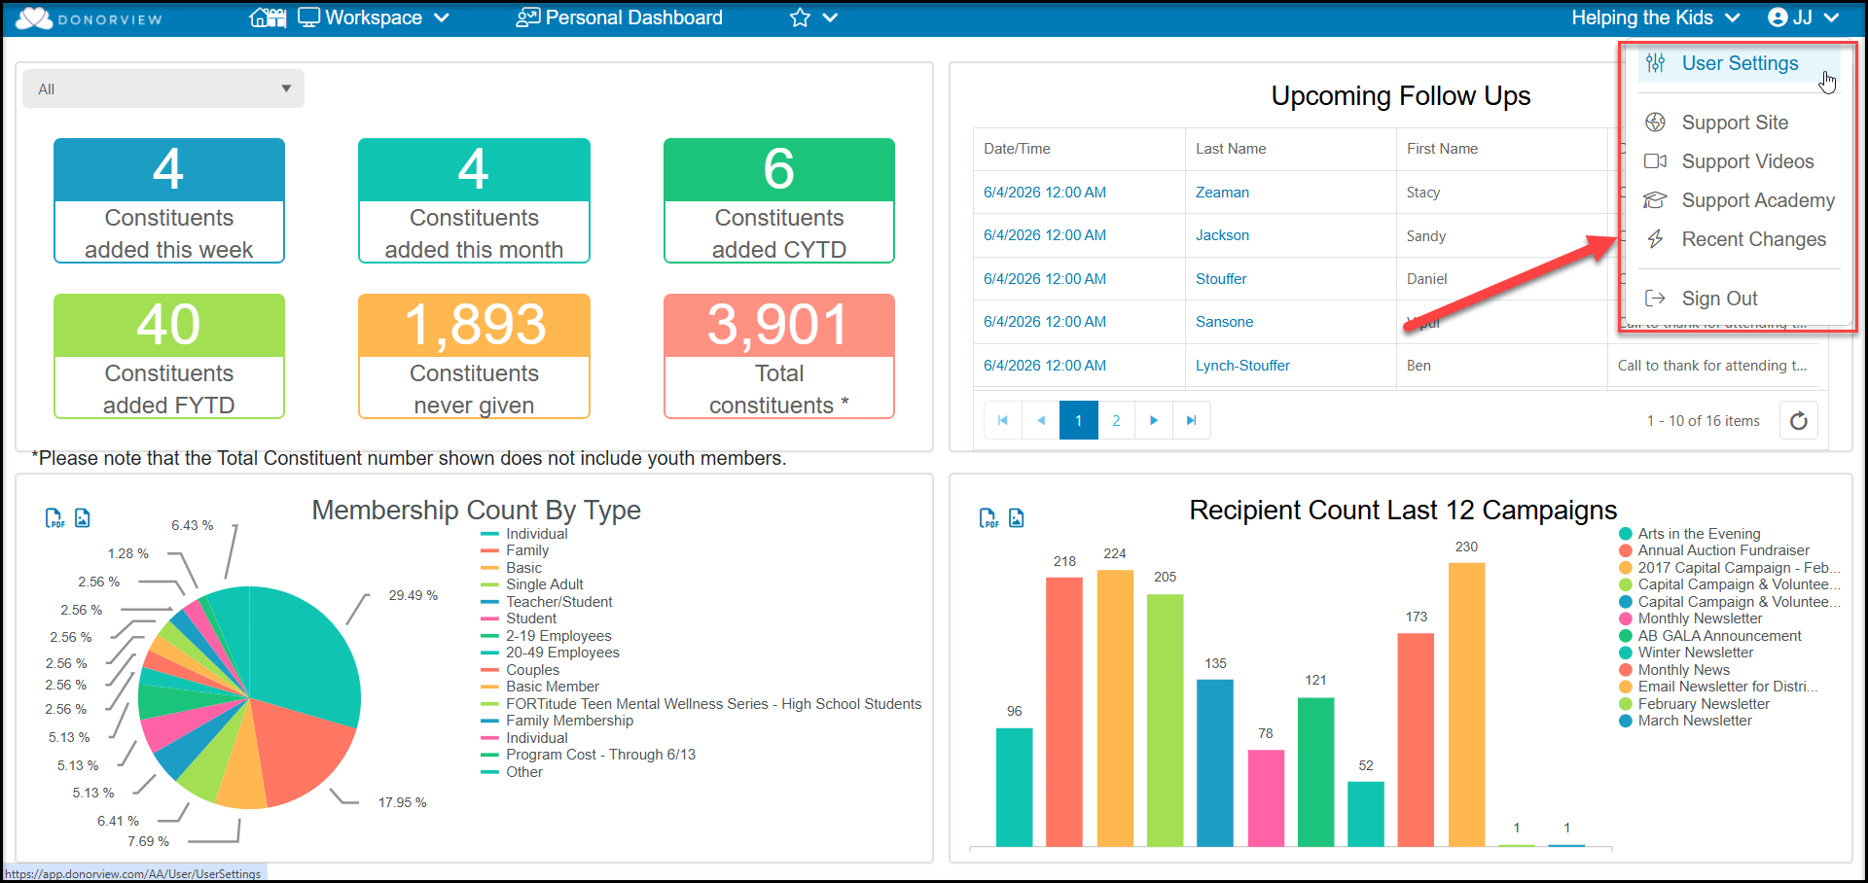The image size is (1868, 883).
Task: Click the Sign Out arrow icon
Action: pyautogui.click(x=1655, y=299)
